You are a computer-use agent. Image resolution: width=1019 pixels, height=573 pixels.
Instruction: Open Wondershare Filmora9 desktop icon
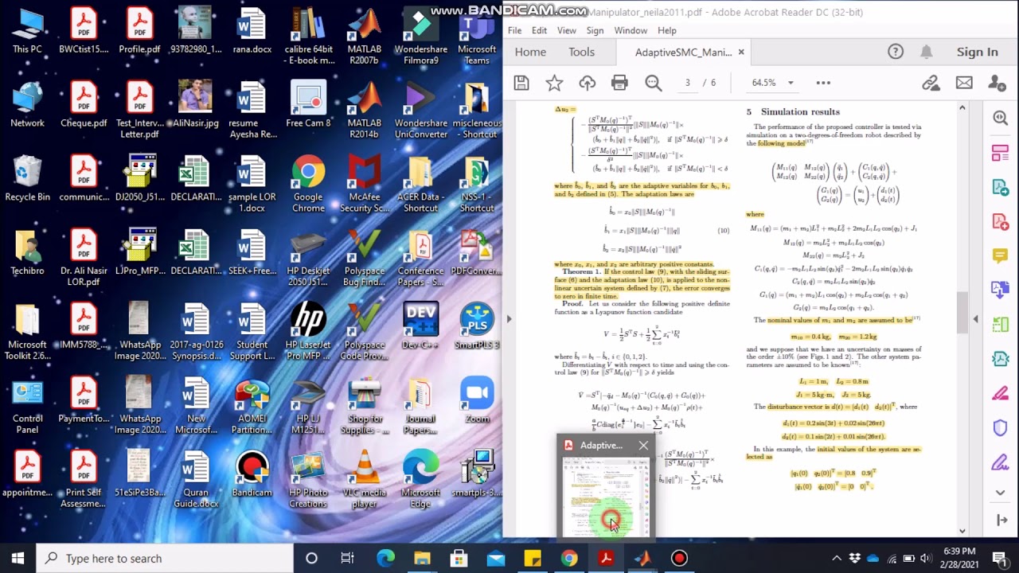420,37
